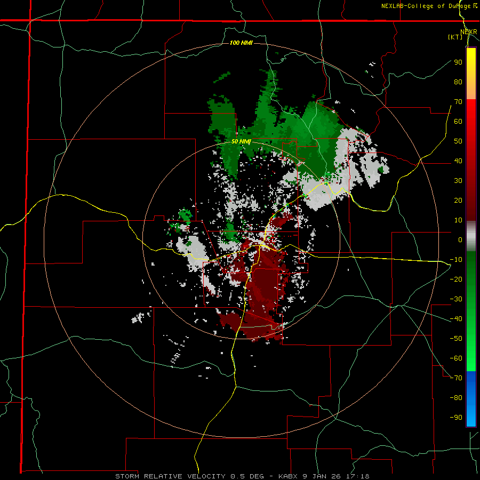Image resolution: width=480 pixels, height=480 pixels.
Task: Click the positive 70 scale value
Action: click(x=458, y=102)
